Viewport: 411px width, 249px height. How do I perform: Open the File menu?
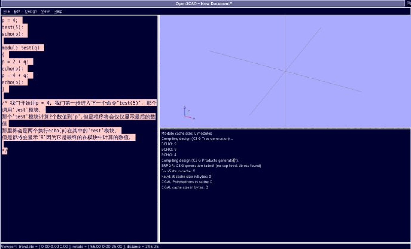[x=6, y=12]
